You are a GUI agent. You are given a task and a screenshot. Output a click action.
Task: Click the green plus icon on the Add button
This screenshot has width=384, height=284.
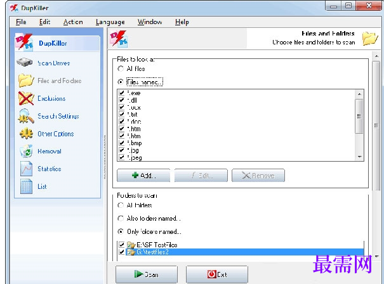pos(135,175)
